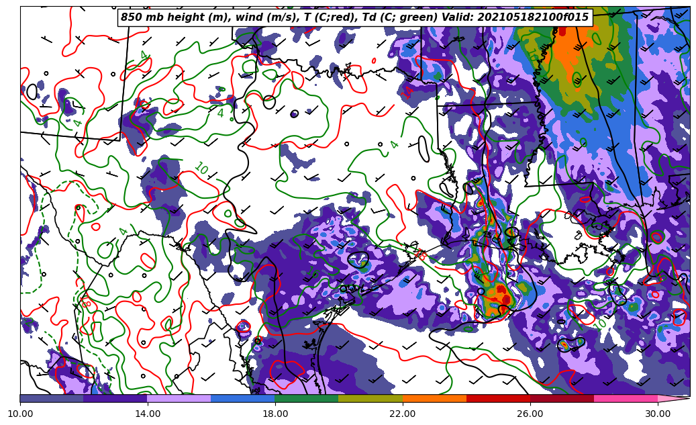696x425 pixels.
Task: Click the plot title text at top
Action: click(354, 17)
